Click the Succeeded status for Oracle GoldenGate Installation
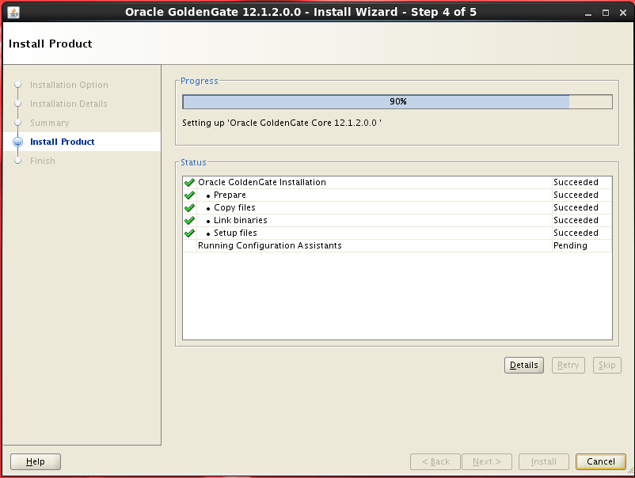The height and width of the screenshot is (478, 635). [x=576, y=183]
